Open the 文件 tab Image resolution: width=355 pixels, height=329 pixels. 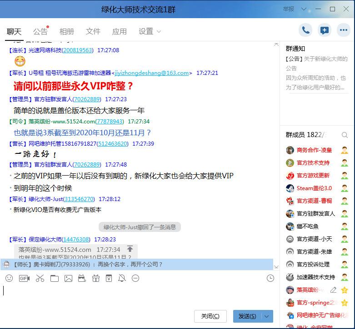pyautogui.click(x=93, y=32)
